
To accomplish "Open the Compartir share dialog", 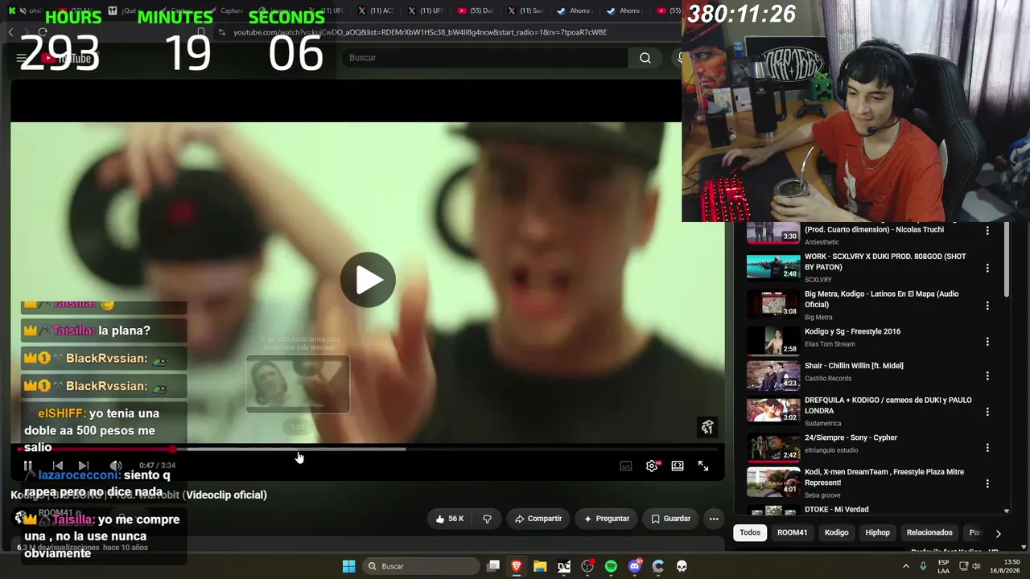I will tap(538, 519).
